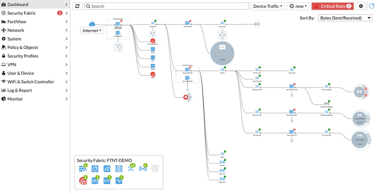This screenshot has height=194, width=377.
Task: Open the Internet dropdown
Action: (x=92, y=31)
